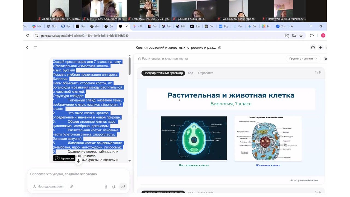The height and width of the screenshot is (197, 350).
Task: Open the wrench tools icon in chat box
Action: (x=72, y=187)
